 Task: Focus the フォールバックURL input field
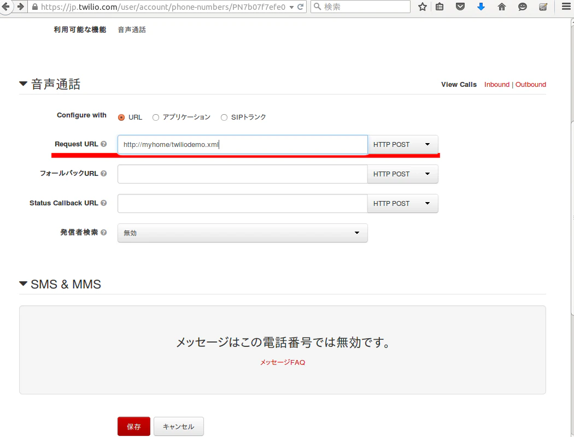(242, 174)
